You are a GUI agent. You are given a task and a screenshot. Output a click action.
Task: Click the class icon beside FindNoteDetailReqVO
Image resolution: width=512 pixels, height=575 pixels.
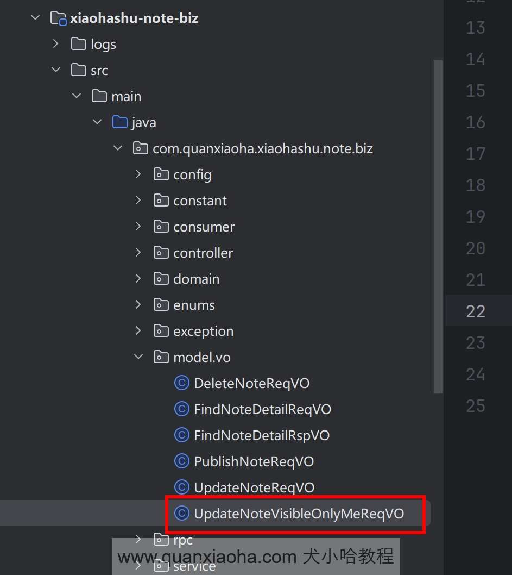tap(181, 409)
